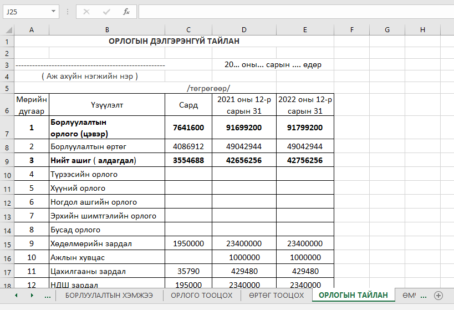Screen dimensions: 454x310
Task: Click the Cancel X icon in formula bar
Action: [86, 12]
